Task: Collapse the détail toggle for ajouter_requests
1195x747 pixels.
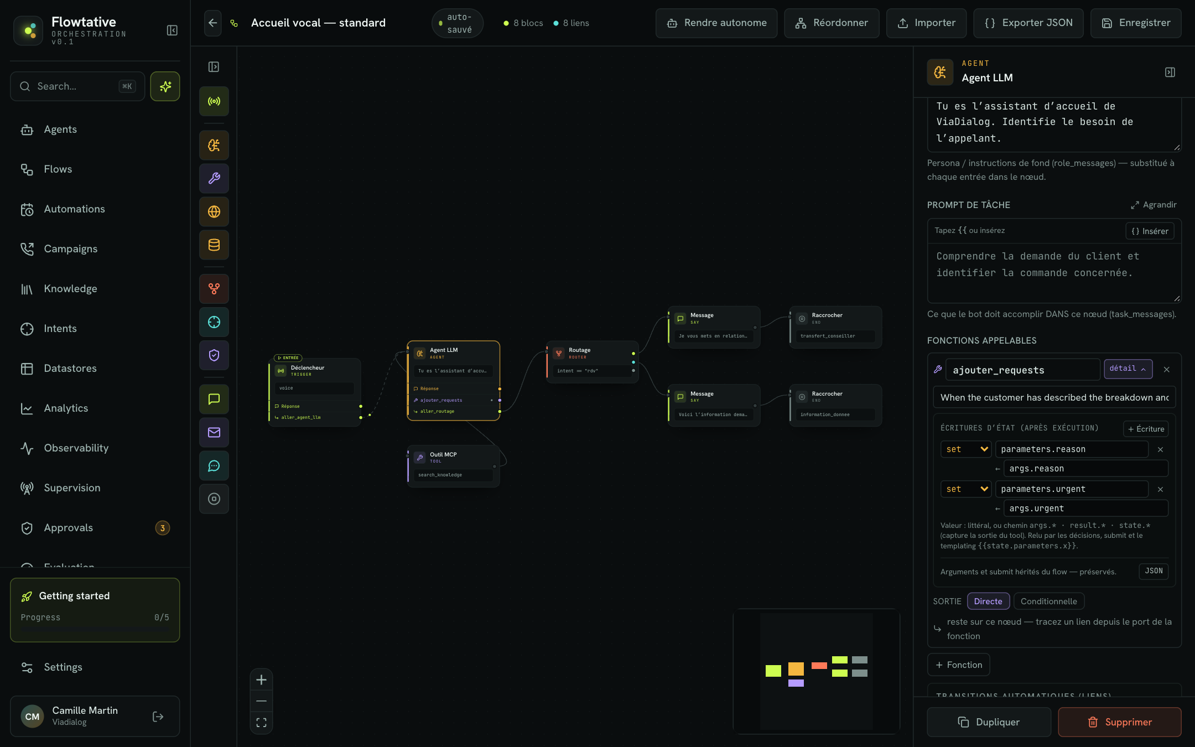Action: tap(1128, 369)
